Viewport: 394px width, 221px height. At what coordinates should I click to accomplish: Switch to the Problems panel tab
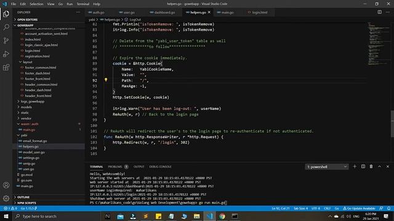point(118,166)
